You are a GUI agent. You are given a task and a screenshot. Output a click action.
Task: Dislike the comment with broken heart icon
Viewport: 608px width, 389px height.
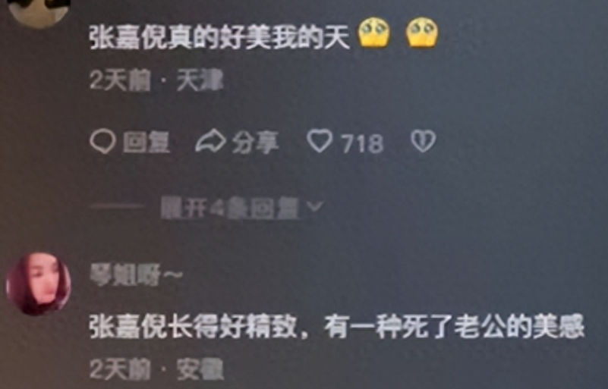point(423,141)
